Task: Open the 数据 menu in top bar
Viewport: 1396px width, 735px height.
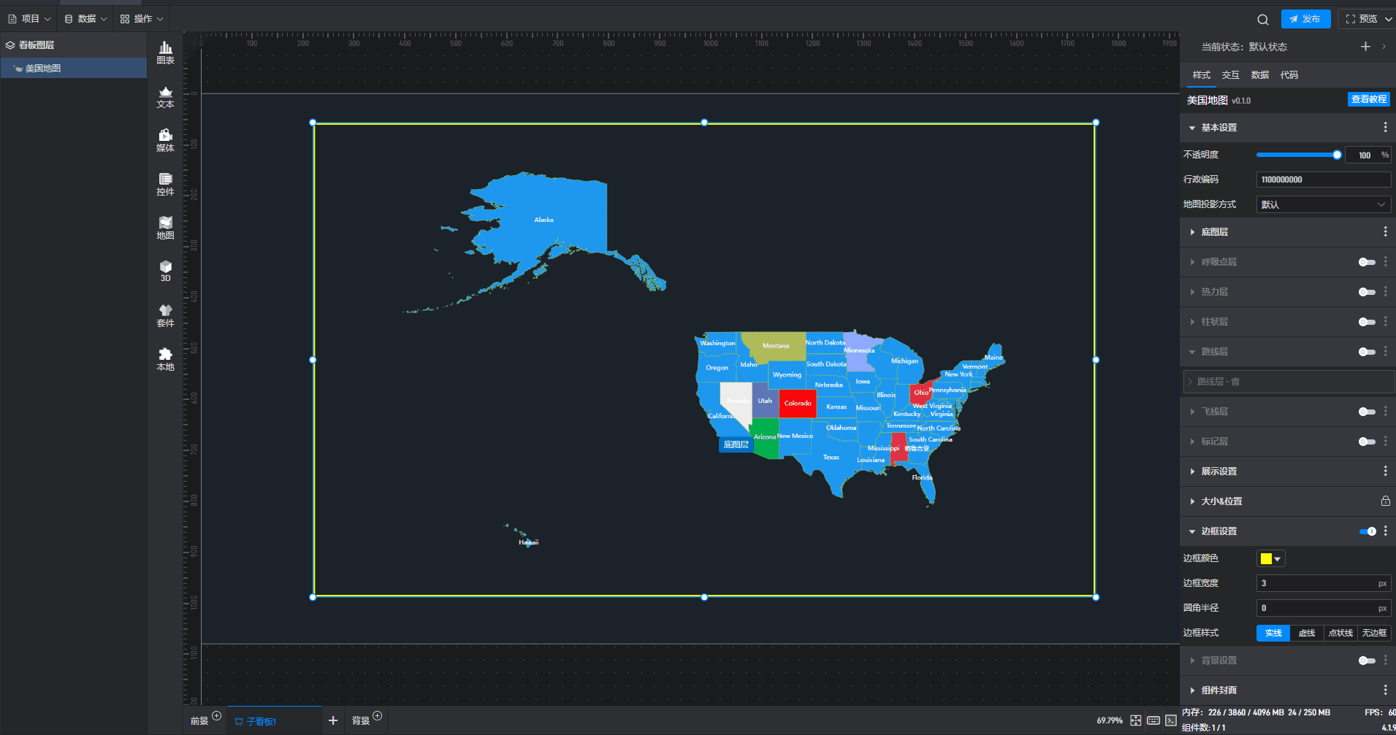Action: [x=85, y=19]
